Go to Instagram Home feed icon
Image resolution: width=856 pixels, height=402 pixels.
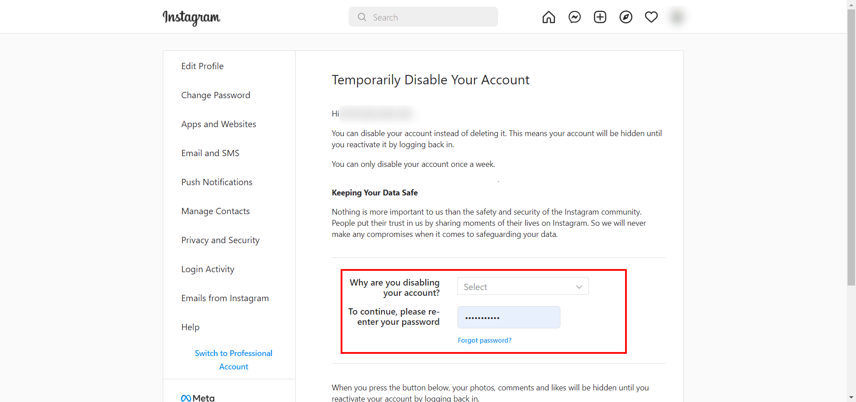click(548, 17)
